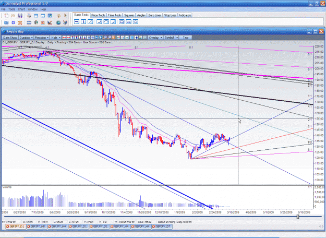Click the Open folder icon
326x238 pixels.
(x=14, y=16)
